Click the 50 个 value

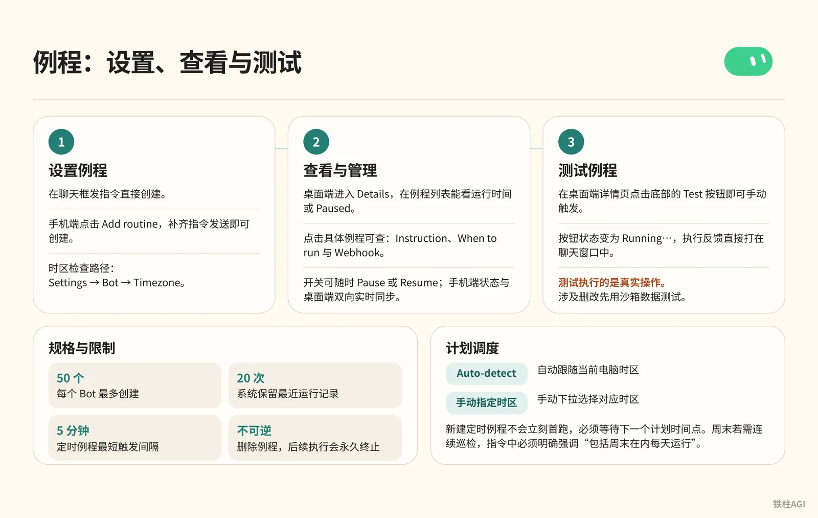click(71, 378)
